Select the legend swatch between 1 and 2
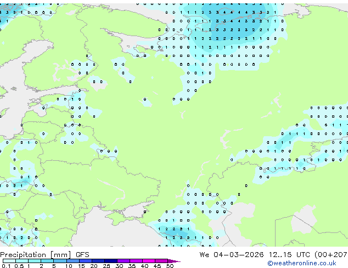The height and width of the screenshot is (268, 348). point(35,261)
